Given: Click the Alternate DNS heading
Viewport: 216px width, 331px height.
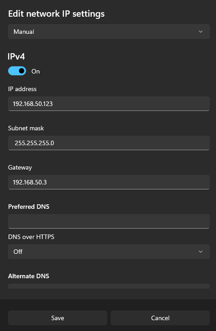Looking at the screenshot, I should (29, 276).
